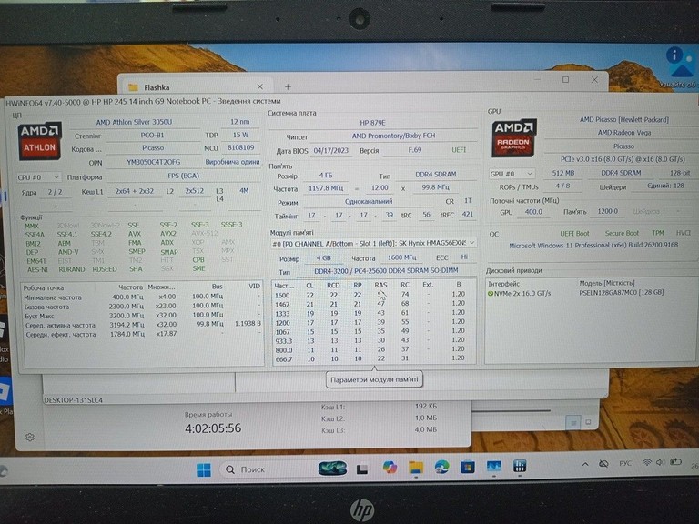Click the folder icon on Flashka tab

pos(133,87)
